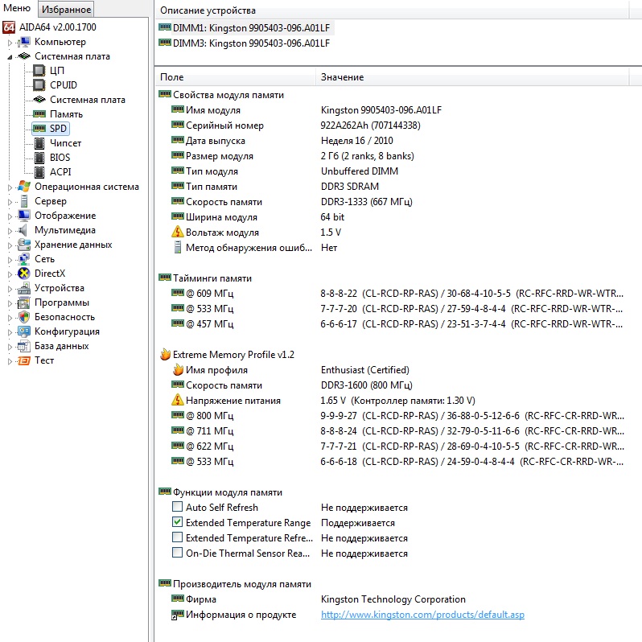Select the @ 609 МГц timings row
642x642 pixels.
pyautogui.click(x=397, y=293)
